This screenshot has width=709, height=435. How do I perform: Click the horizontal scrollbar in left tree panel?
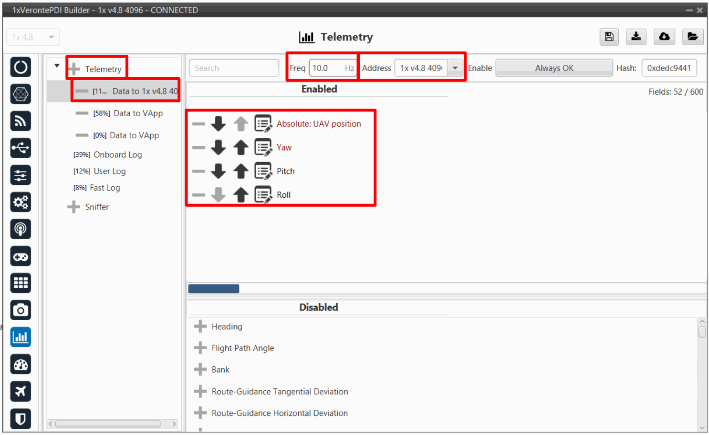tap(108, 424)
